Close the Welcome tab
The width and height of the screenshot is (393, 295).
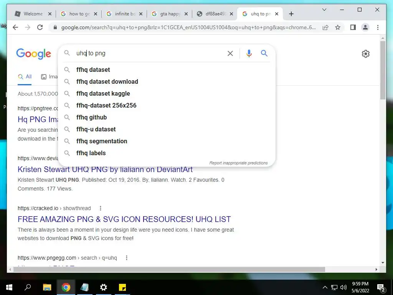point(50,14)
